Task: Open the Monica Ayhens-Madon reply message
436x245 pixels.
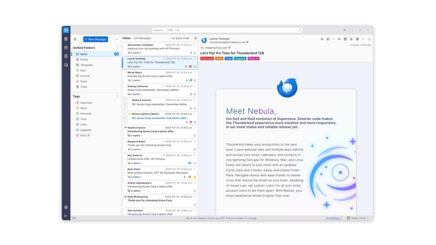Action: [x=162, y=117]
